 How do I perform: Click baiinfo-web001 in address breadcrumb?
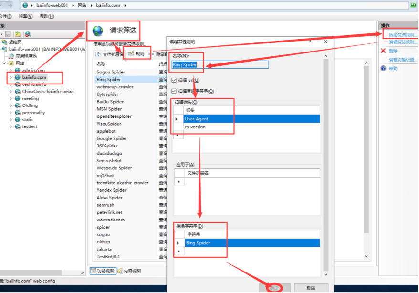pyautogui.click(x=52, y=5)
